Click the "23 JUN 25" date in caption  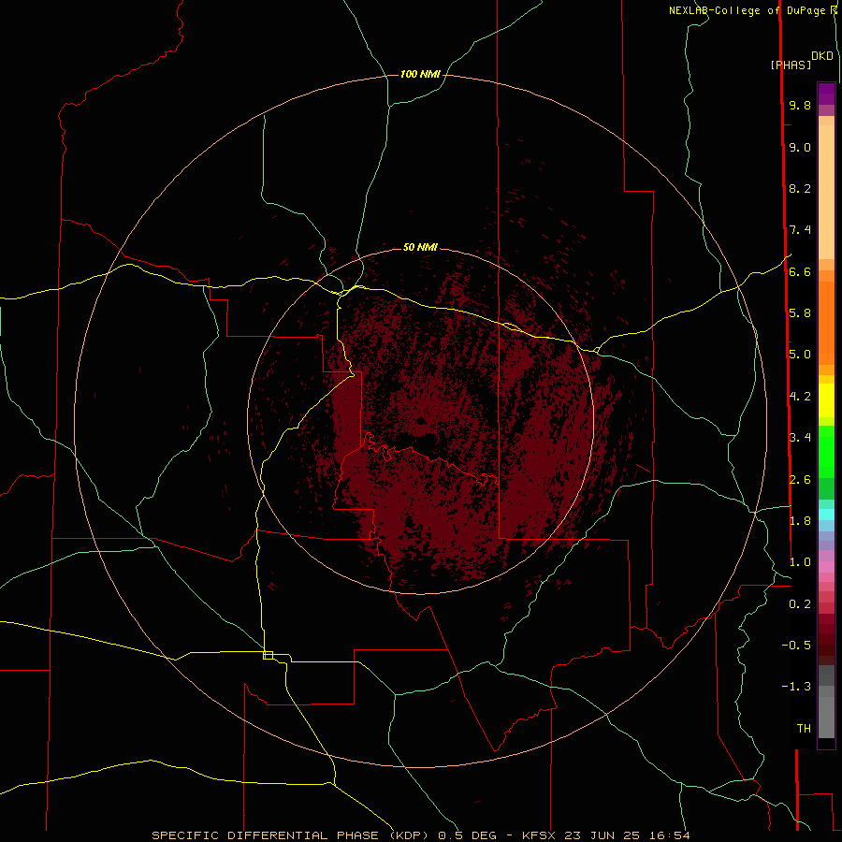point(603,835)
